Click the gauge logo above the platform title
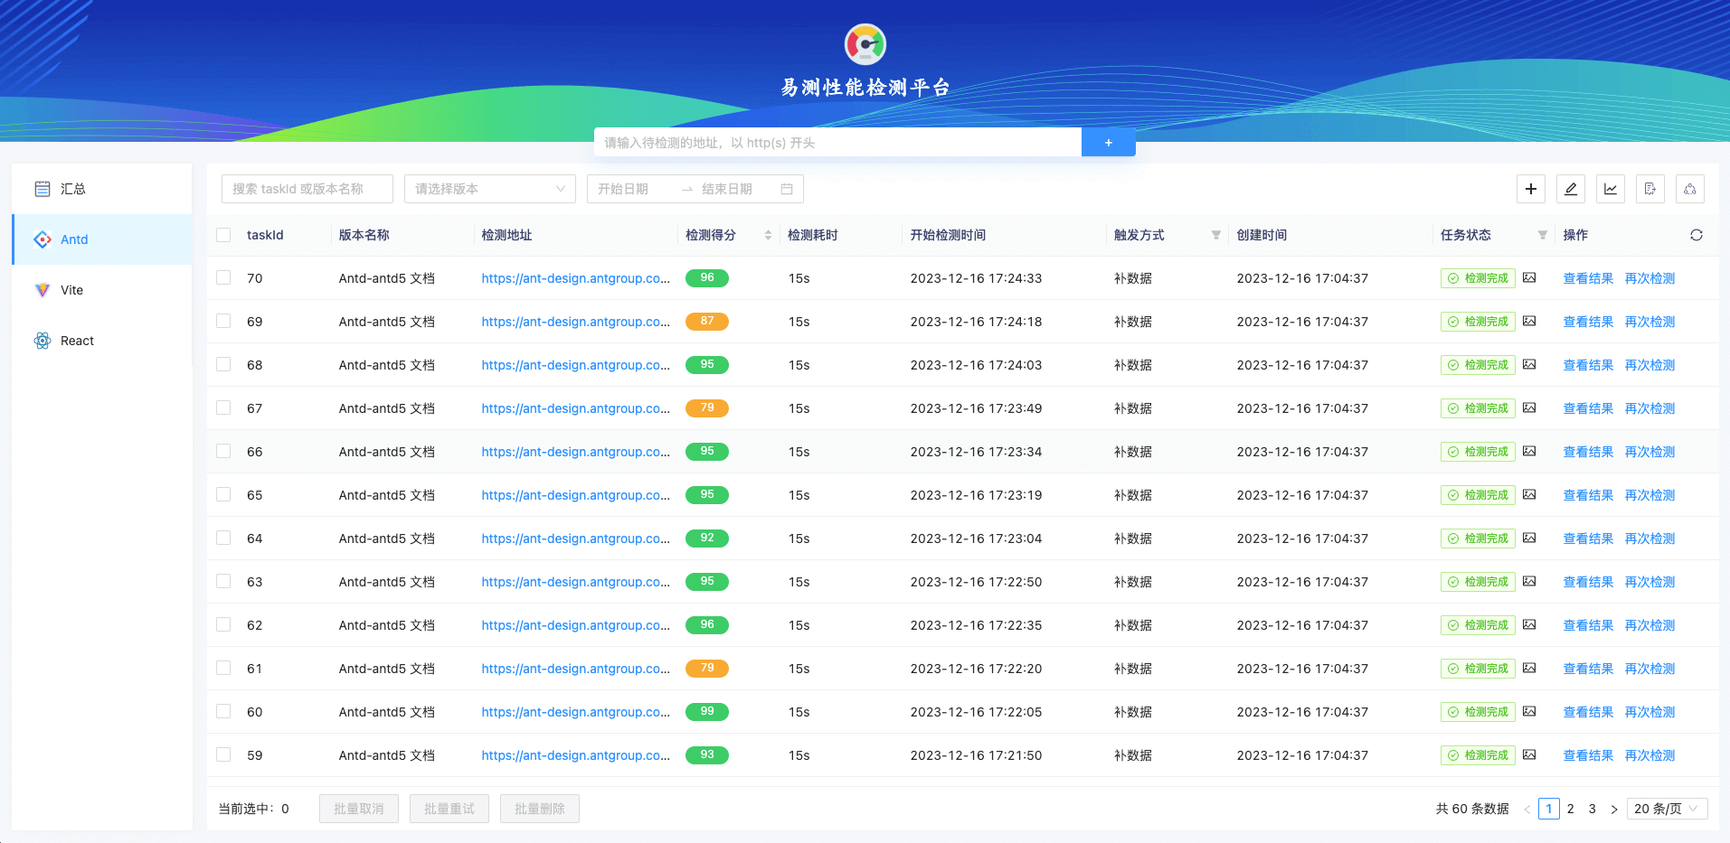The width and height of the screenshot is (1730, 843). pyautogui.click(x=865, y=44)
